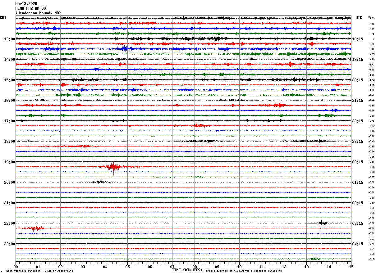Click the '02:15' UTC time label
Viewport: 376px width, 275px height.
[x=358, y=203]
